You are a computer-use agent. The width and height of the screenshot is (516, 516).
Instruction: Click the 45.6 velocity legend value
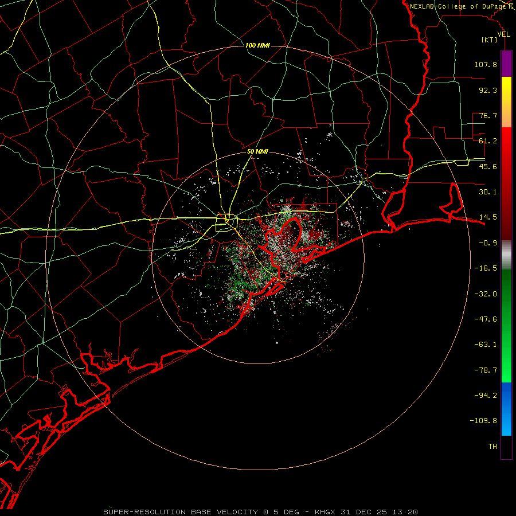pos(488,166)
